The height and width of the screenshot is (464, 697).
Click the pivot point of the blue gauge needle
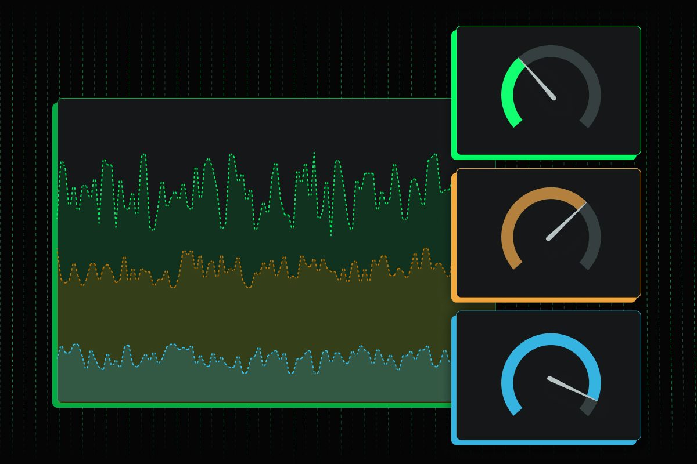click(x=549, y=378)
